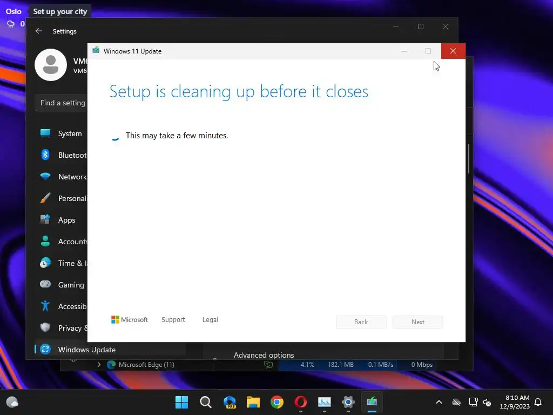
Task: Open the Support link in the Update dialog
Action: tap(173, 320)
